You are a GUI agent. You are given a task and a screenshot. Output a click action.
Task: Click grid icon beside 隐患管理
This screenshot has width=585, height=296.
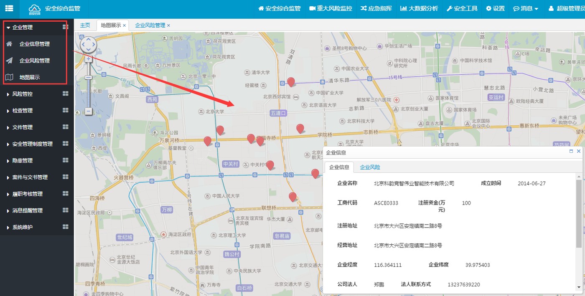tap(66, 160)
